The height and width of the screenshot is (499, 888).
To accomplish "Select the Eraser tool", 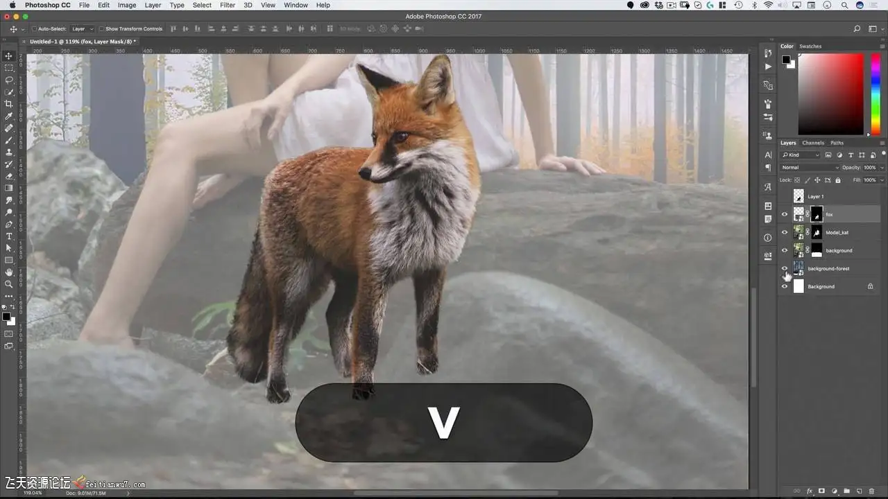I will [9, 176].
